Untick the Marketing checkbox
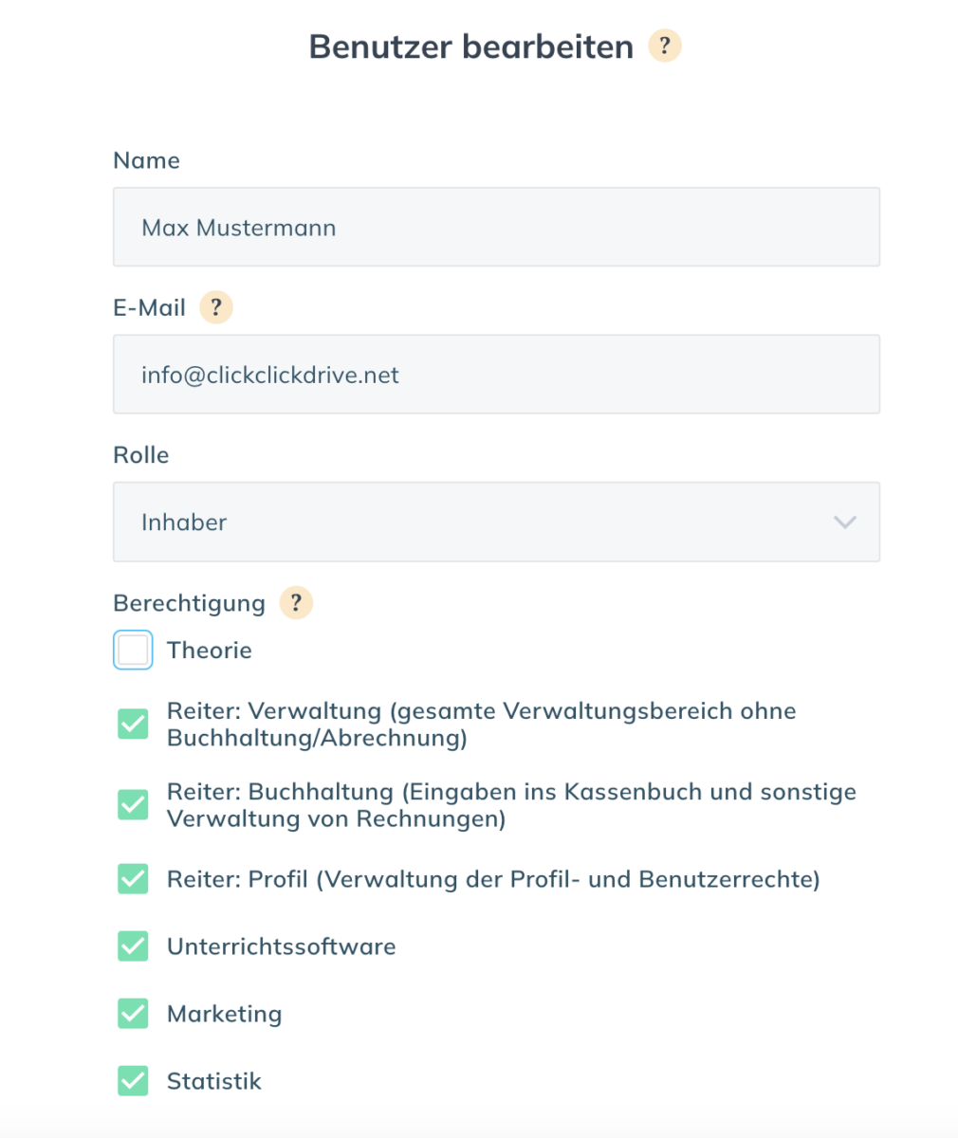 click(133, 1014)
